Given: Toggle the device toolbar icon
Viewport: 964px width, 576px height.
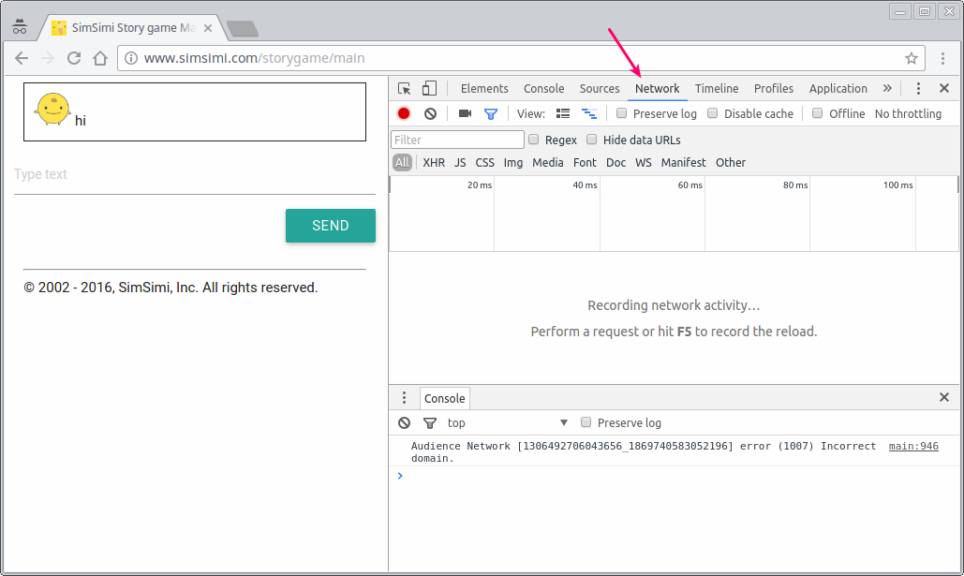Looking at the screenshot, I should point(429,89).
